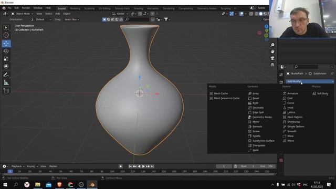
Task: Open the Playback dropdown in timeline
Action: 17,166
